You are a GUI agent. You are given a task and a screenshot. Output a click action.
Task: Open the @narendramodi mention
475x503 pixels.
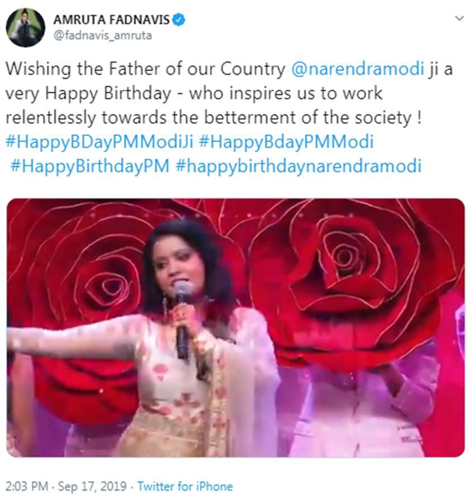point(358,69)
